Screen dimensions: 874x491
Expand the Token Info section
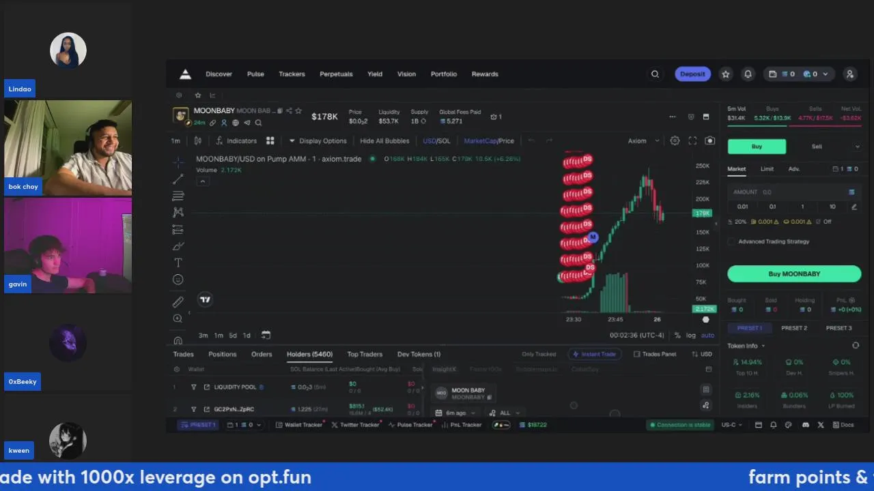pos(746,346)
